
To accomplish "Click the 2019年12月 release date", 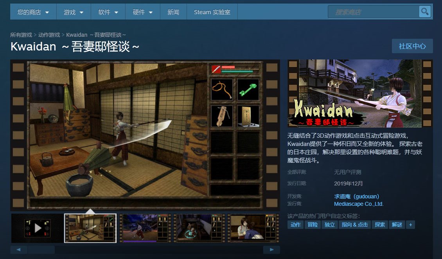I will (x=348, y=183).
